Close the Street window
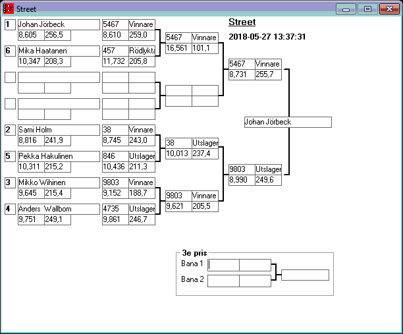The image size is (403, 334). [389, 9]
